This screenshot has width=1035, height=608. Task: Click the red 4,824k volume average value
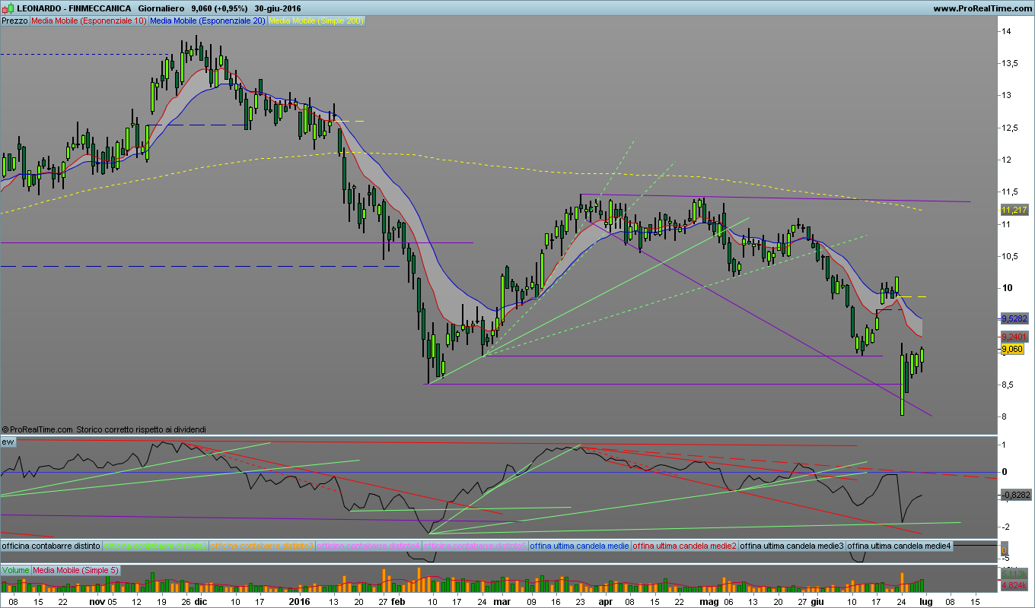1014,586
